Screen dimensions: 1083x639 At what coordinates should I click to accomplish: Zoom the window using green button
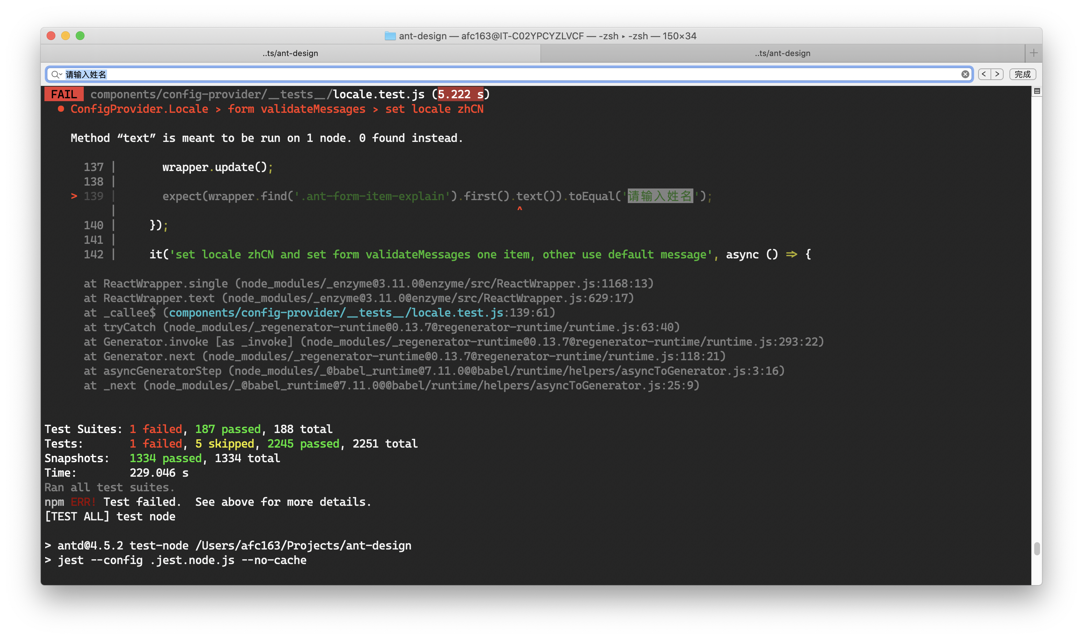pyautogui.click(x=80, y=36)
